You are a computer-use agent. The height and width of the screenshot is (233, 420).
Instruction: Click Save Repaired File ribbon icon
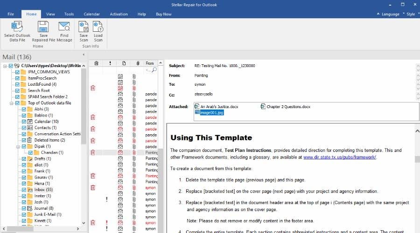point(43,32)
